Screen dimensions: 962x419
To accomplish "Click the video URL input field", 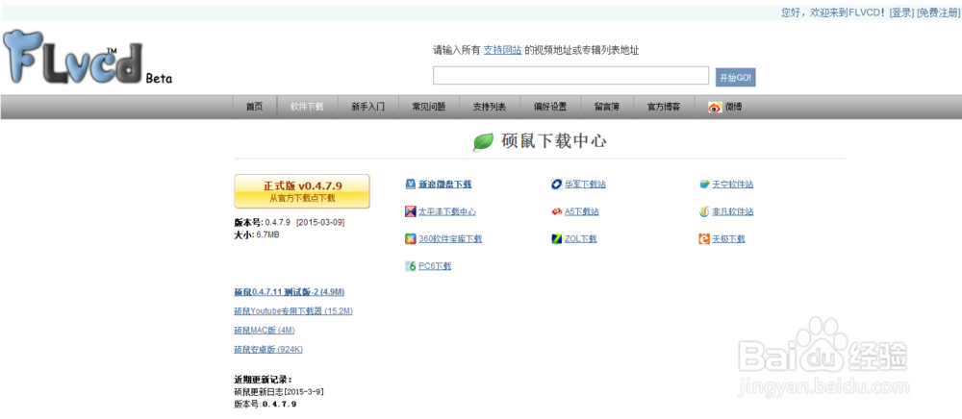I will 571,75.
